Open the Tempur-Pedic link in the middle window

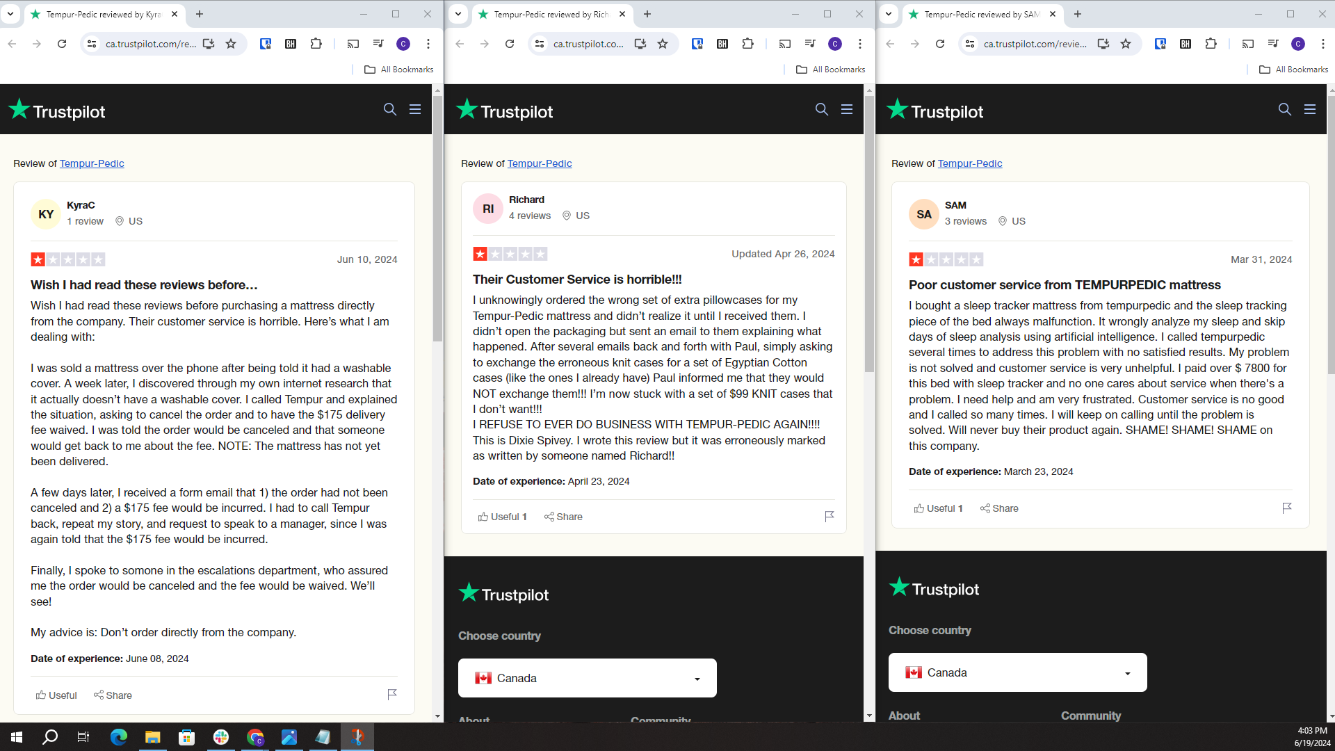tap(540, 163)
